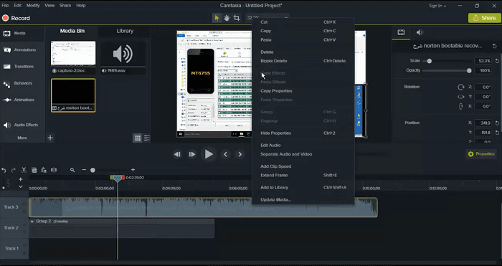The image size is (502, 266).
Task: Reset all properties beside clip name
Action: [x=495, y=46]
